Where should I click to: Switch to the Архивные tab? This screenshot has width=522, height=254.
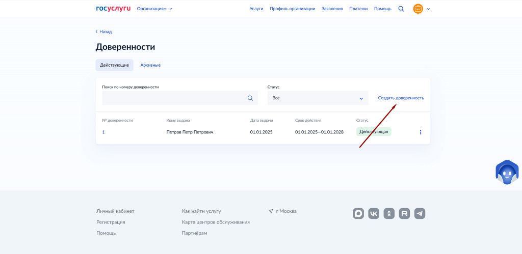click(x=150, y=65)
